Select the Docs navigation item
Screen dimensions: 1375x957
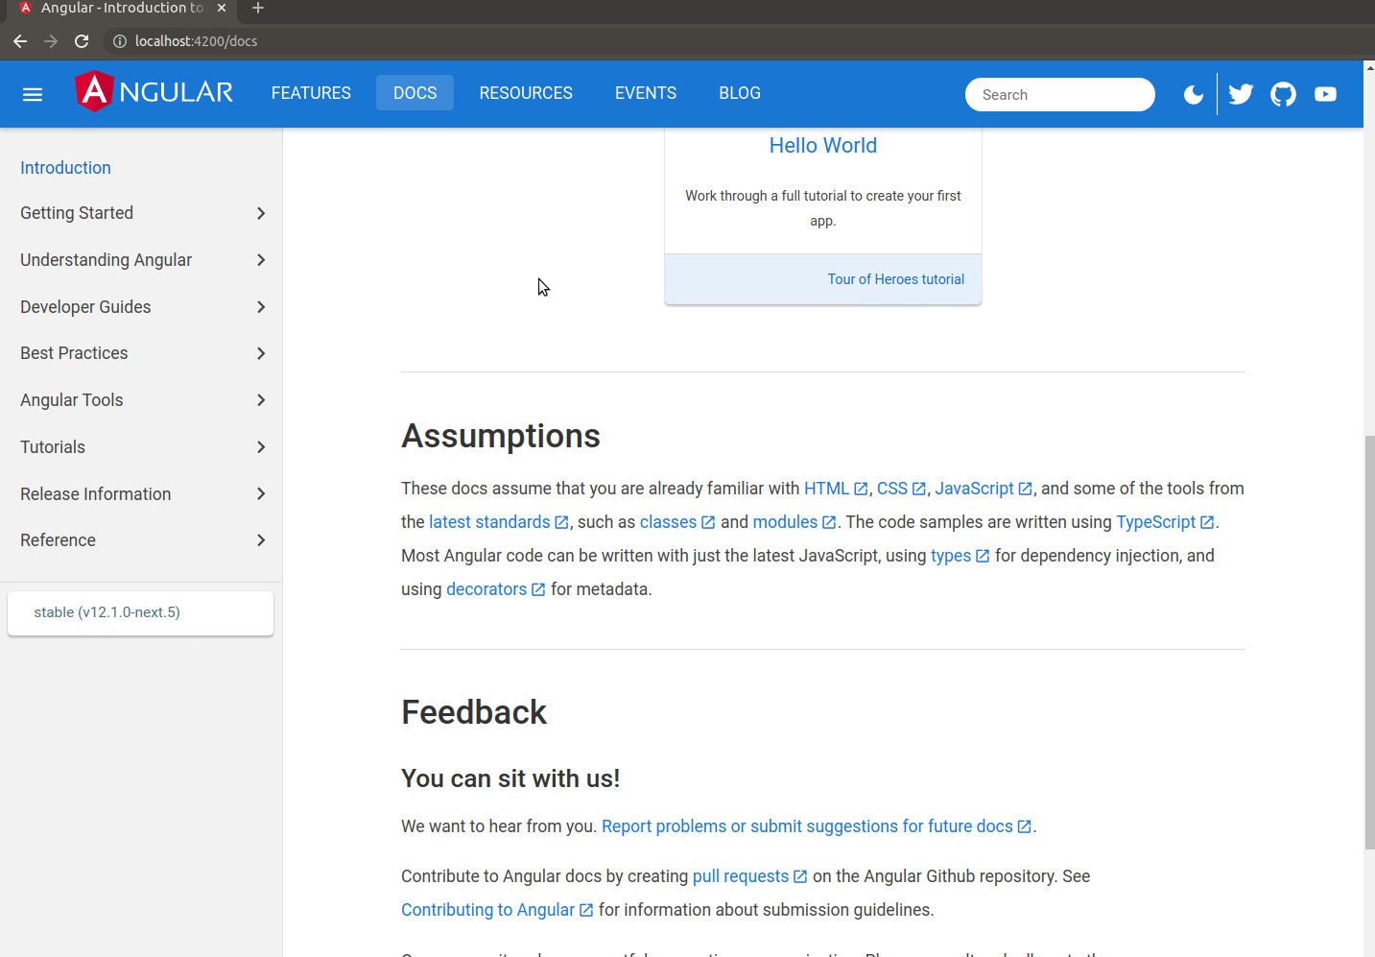(x=415, y=93)
